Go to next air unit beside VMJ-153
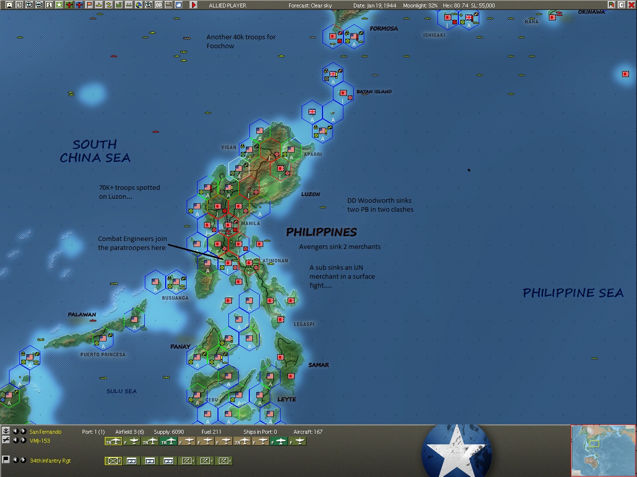This screenshot has height=477, width=637. pyautogui.click(x=23, y=440)
